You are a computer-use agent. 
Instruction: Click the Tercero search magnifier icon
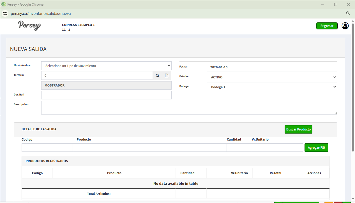pos(157,76)
